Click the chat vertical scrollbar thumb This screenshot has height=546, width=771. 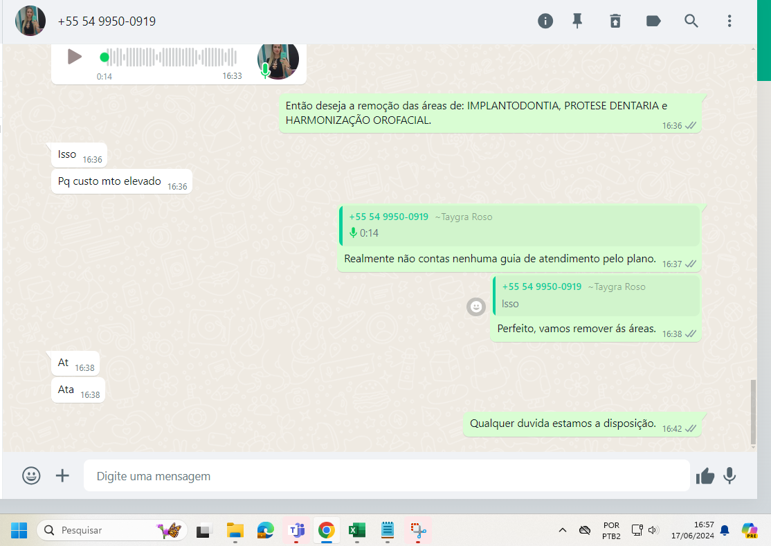(753, 412)
